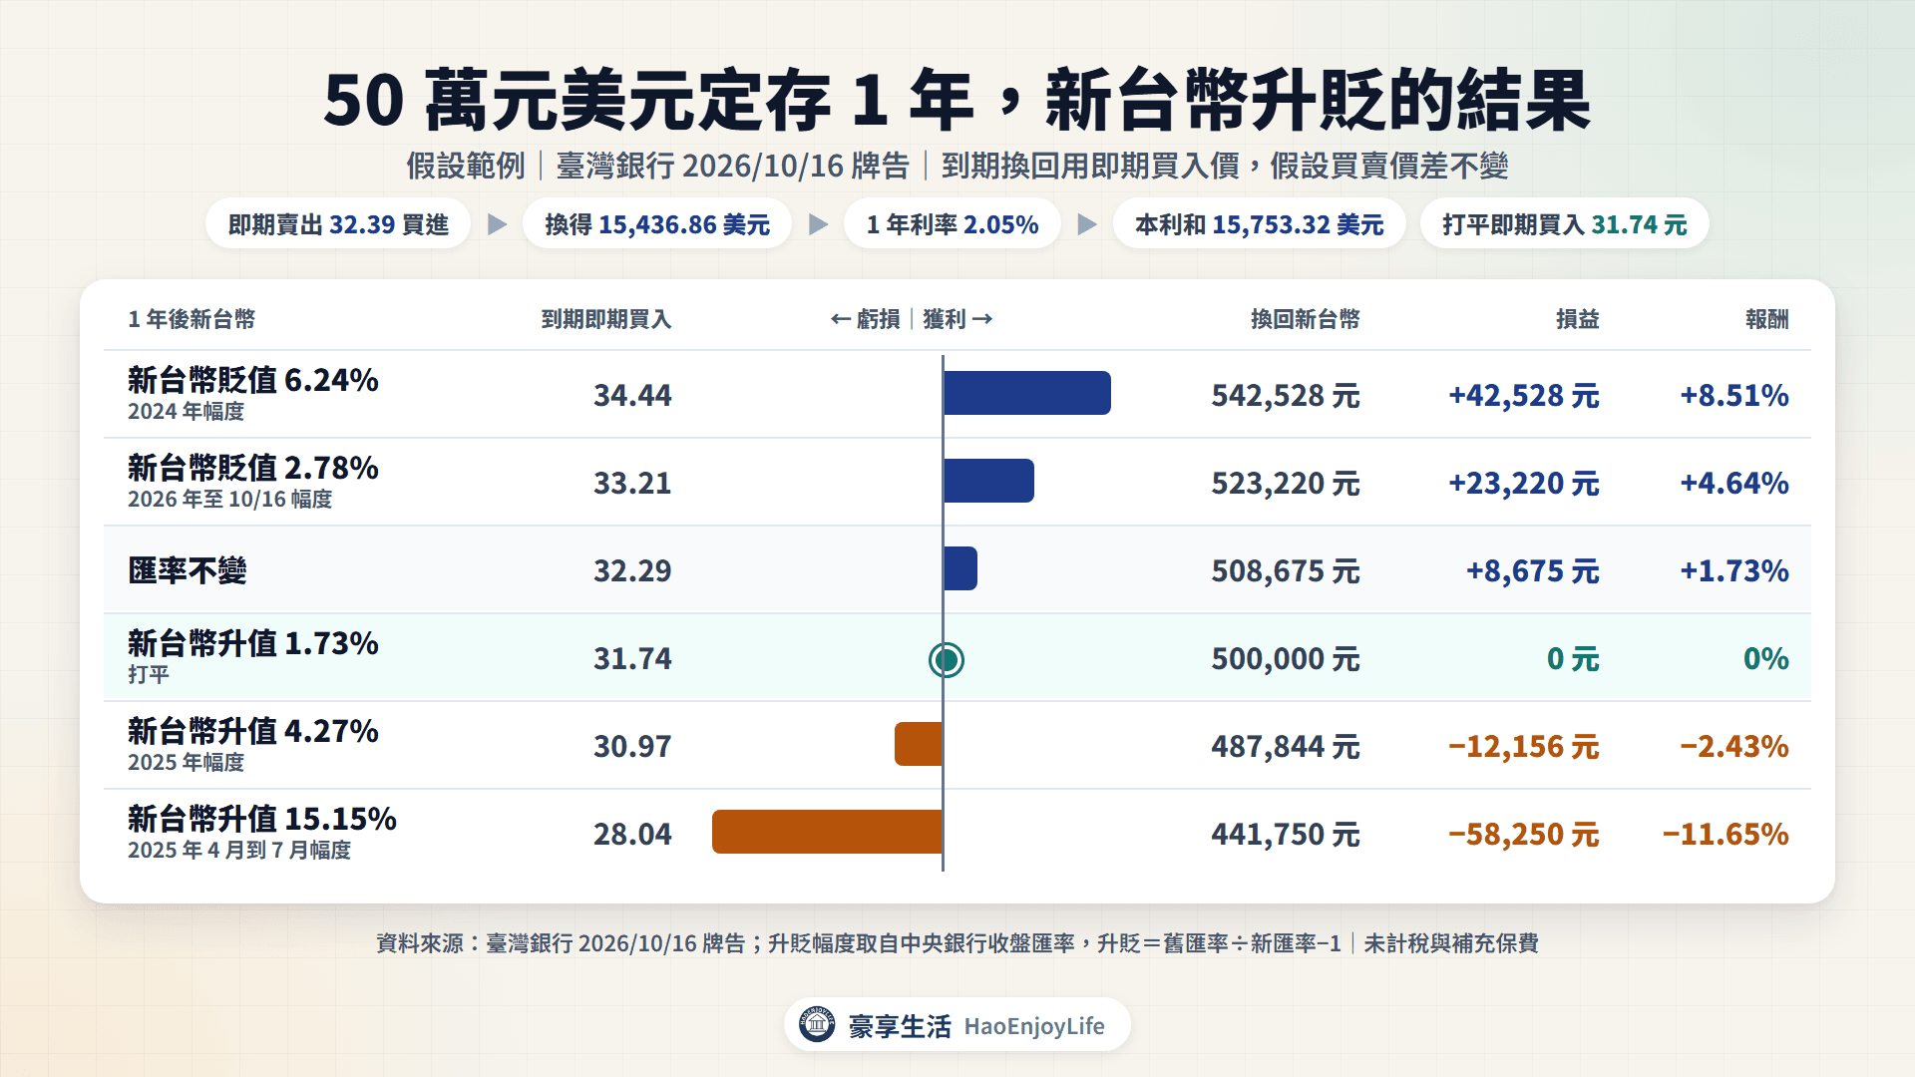Image resolution: width=1915 pixels, height=1077 pixels.
Task: Click the row label 新台幣升值 4.27%
Action: click(x=253, y=731)
